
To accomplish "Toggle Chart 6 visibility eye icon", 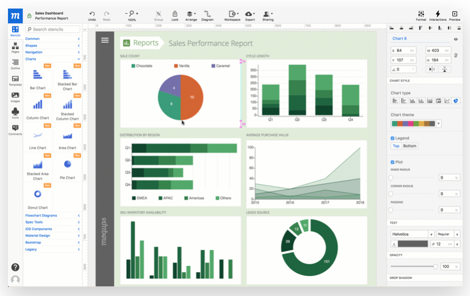I will [456, 39].
